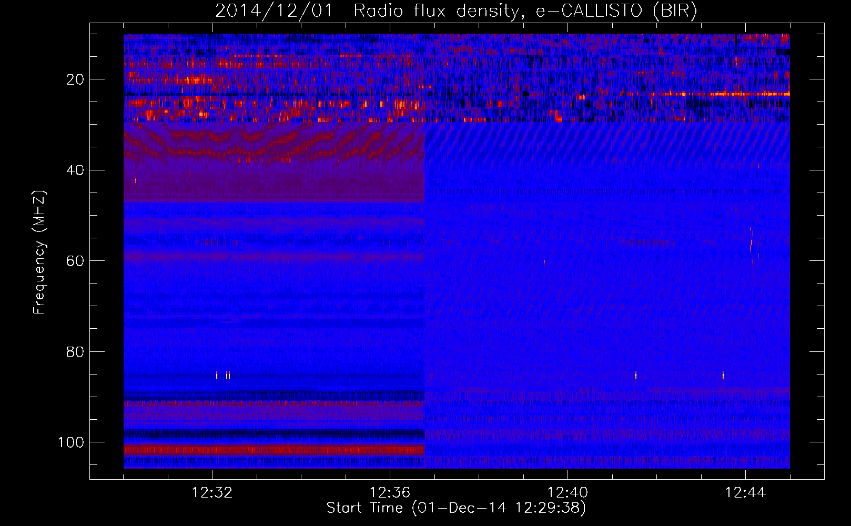Click the 20 MHz frequency tick label
851x526 pixels.
pyautogui.click(x=75, y=79)
